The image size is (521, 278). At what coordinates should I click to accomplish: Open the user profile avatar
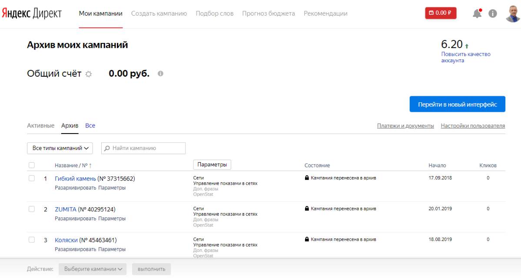point(513,13)
